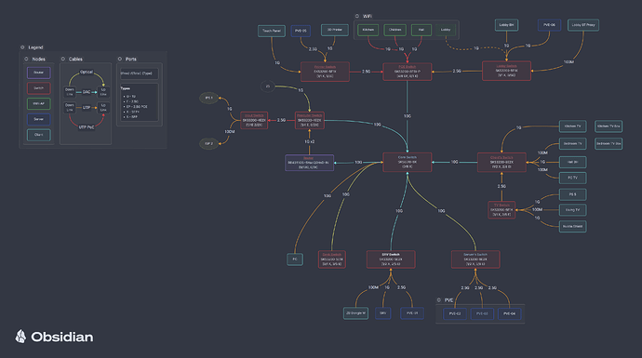Open the Desk Switch link
The width and height of the screenshot is (642, 358).
click(331, 255)
